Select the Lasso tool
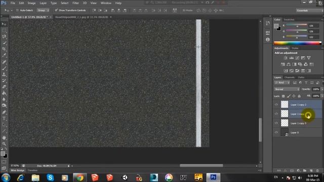The height and width of the screenshot is (182, 324). point(4,37)
